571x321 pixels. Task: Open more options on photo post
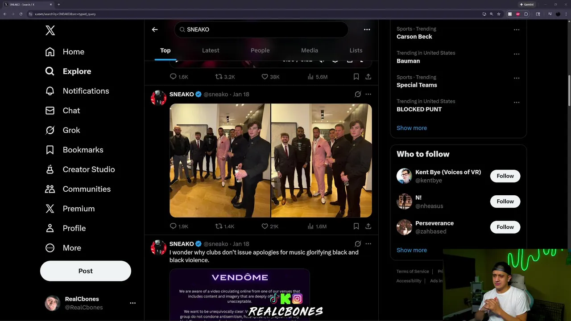(368, 94)
